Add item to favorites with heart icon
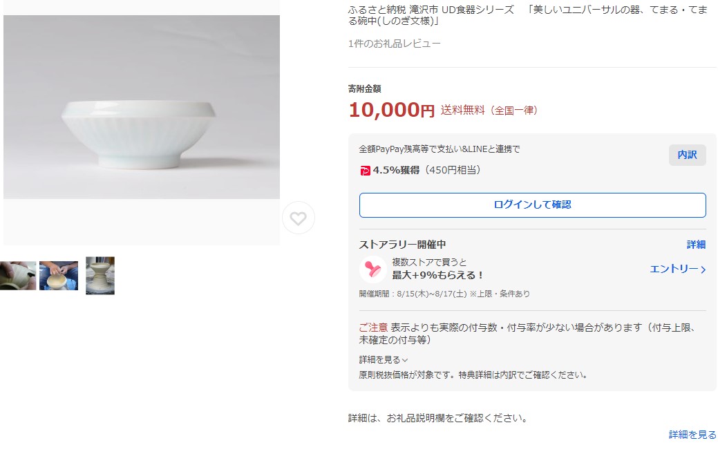The height and width of the screenshot is (454, 718). coord(298,218)
